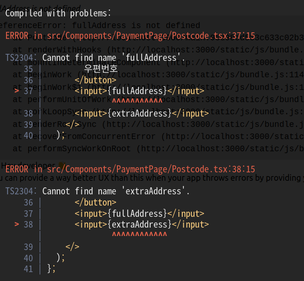Click the red caret underline beneath fullAddress
Screen dimensions: 304x281
137,101
